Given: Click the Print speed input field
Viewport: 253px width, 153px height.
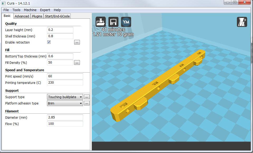Looking at the screenshot, I should [x=65, y=76].
